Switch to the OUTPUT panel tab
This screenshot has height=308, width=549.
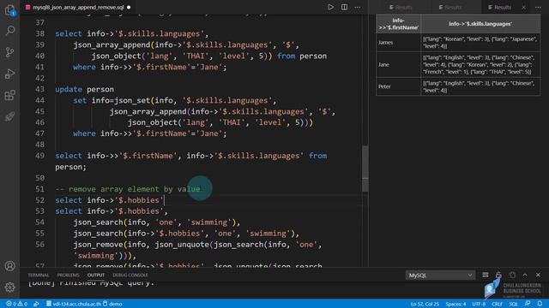pyautogui.click(x=96, y=275)
